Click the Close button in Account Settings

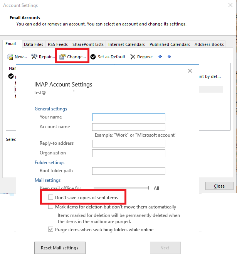coord(219,186)
